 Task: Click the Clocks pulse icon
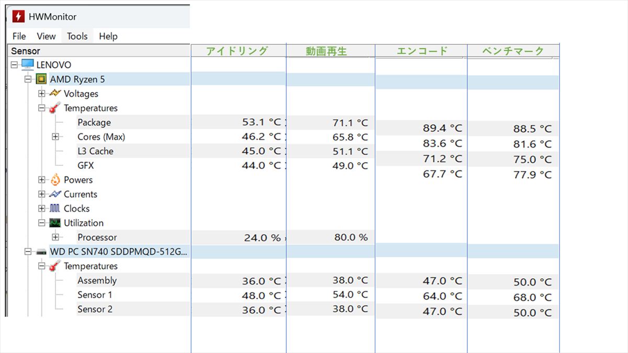coord(55,208)
